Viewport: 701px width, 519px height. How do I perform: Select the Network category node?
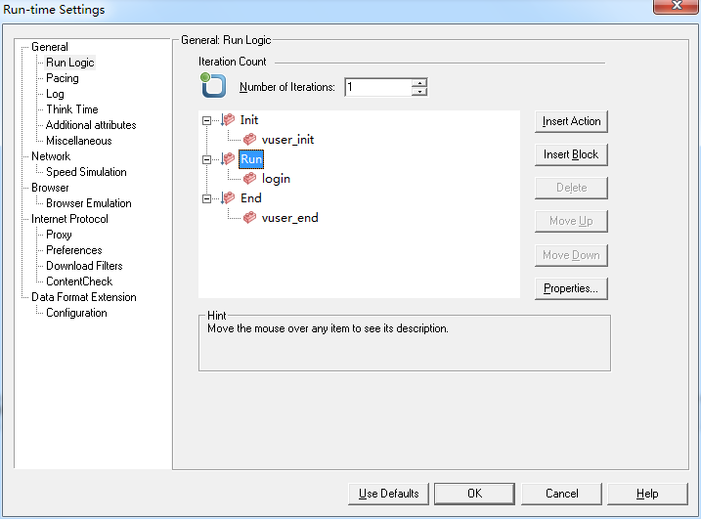coord(51,156)
